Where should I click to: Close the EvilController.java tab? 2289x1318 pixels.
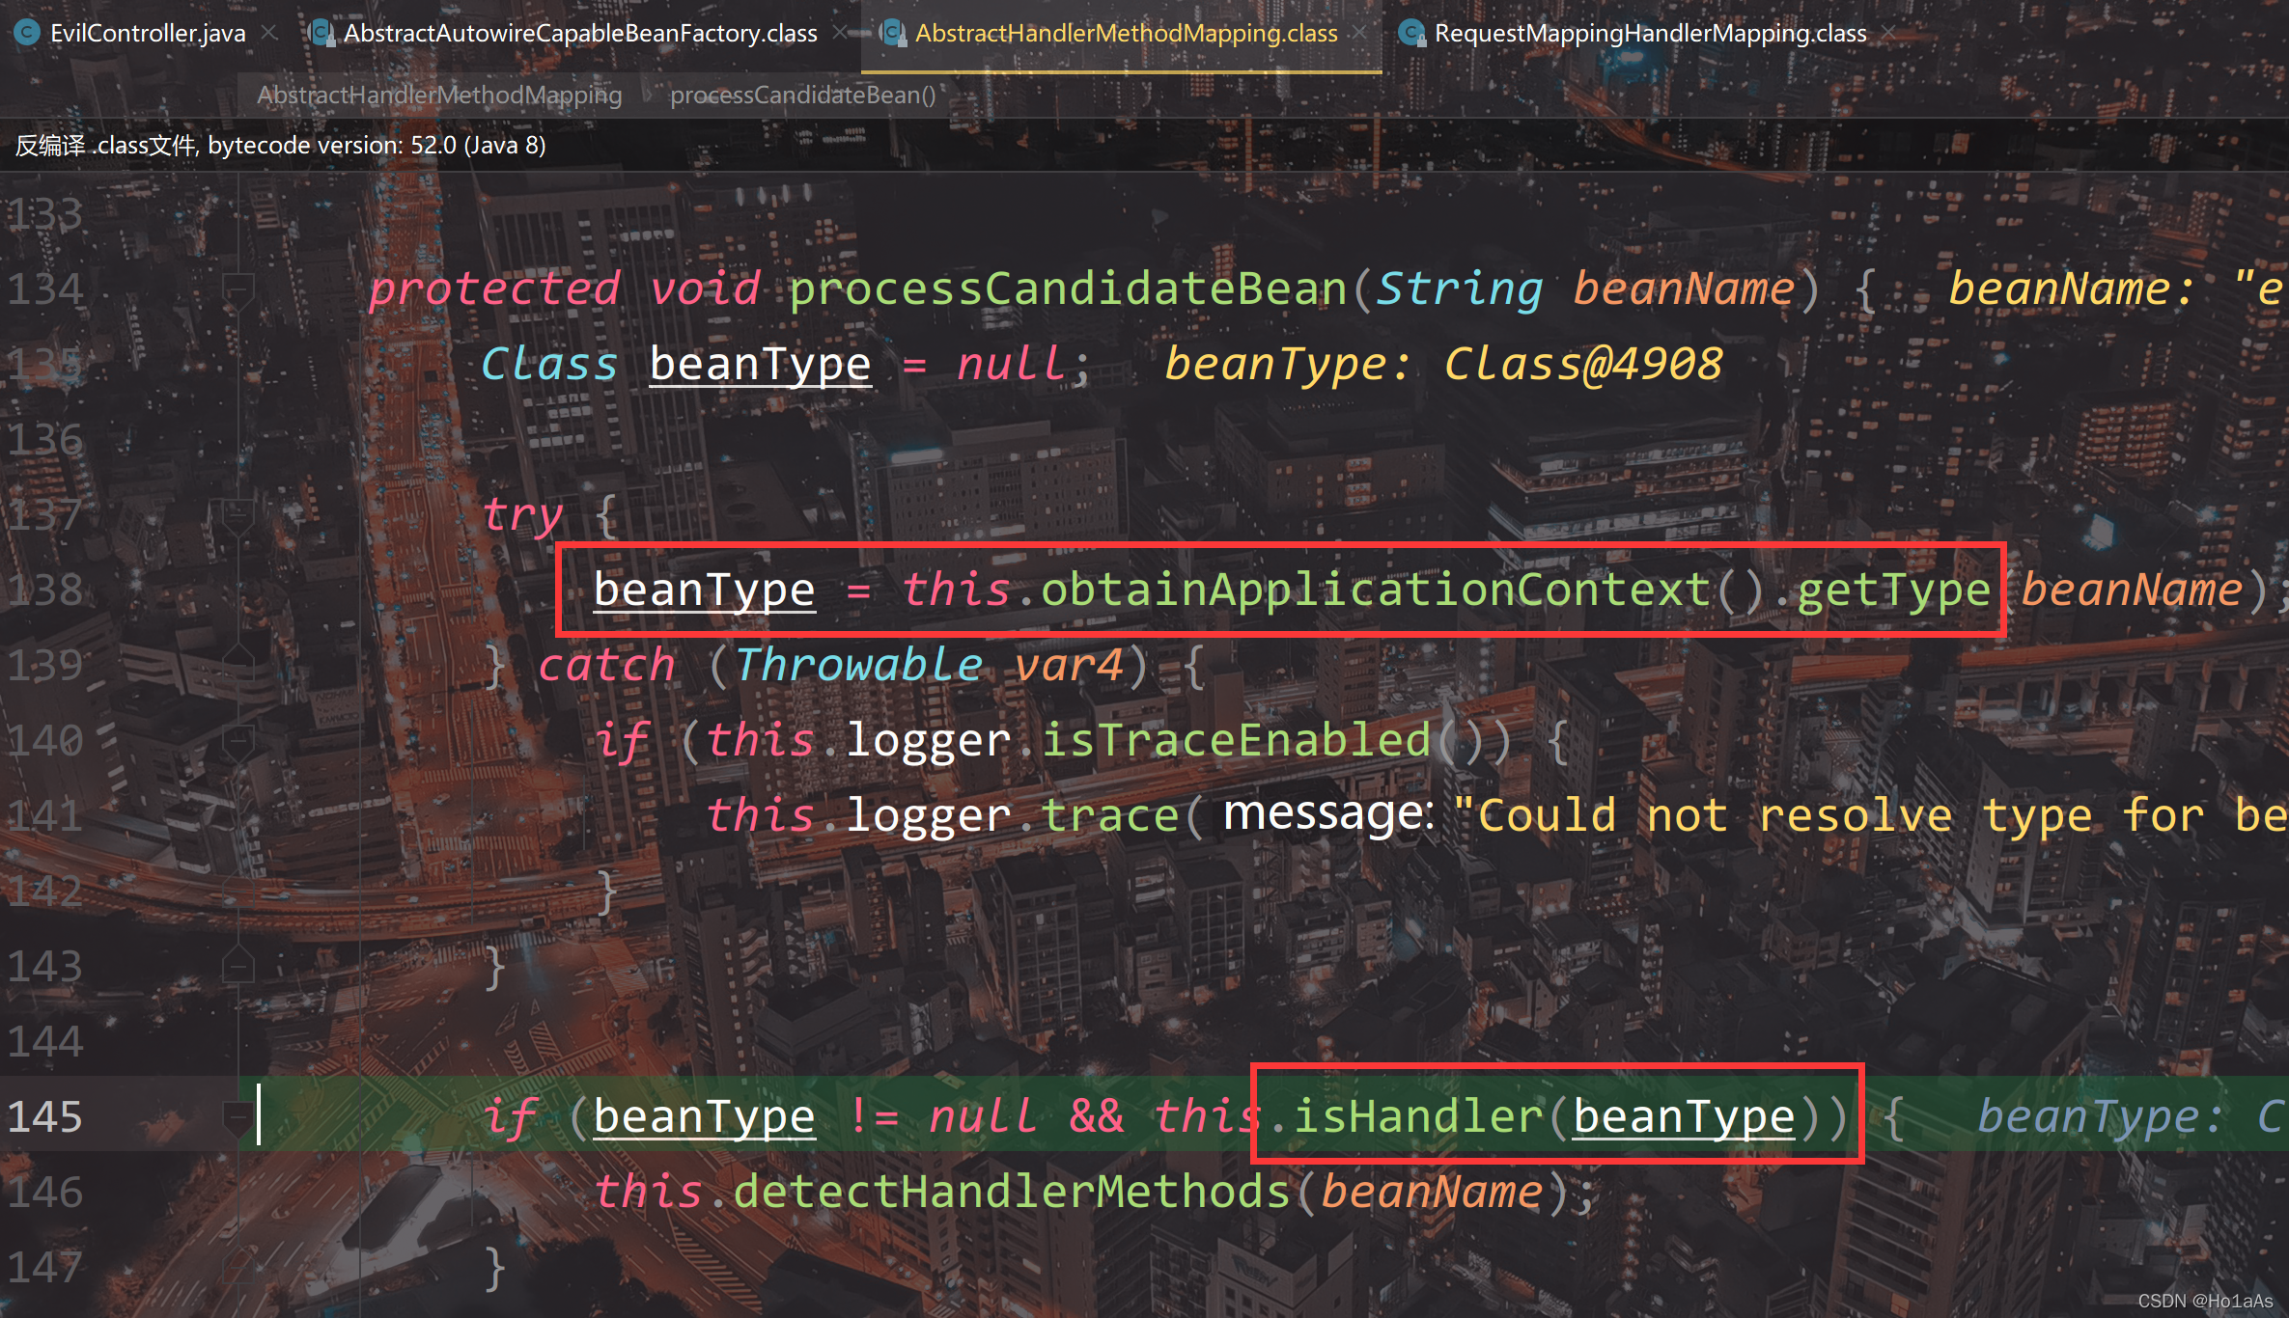coord(270,33)
